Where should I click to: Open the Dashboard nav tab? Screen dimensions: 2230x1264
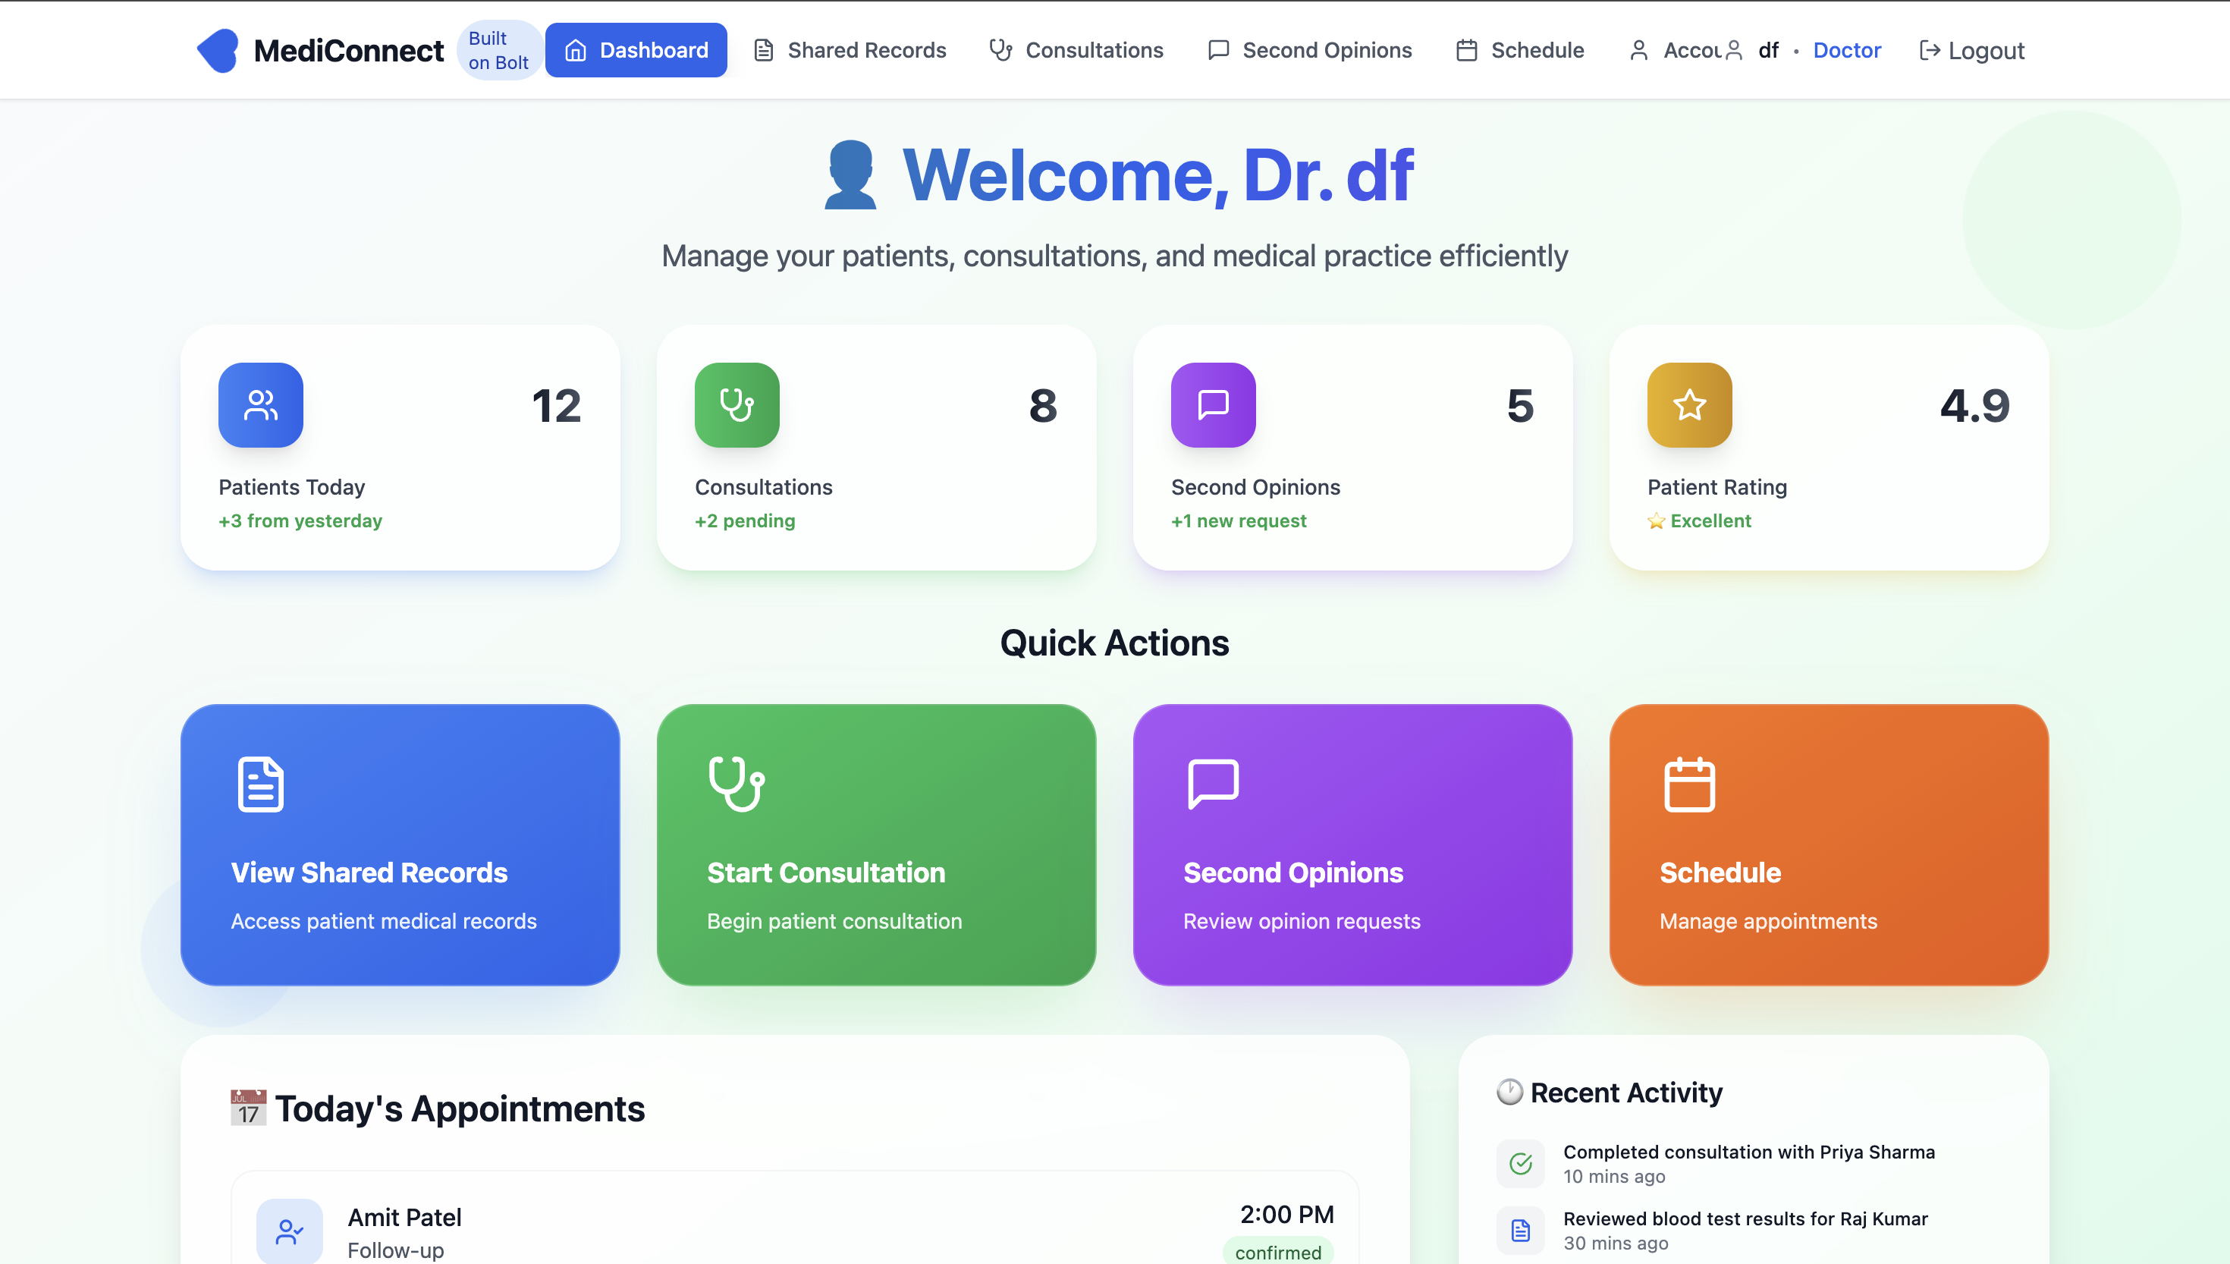tap(636, 50)
